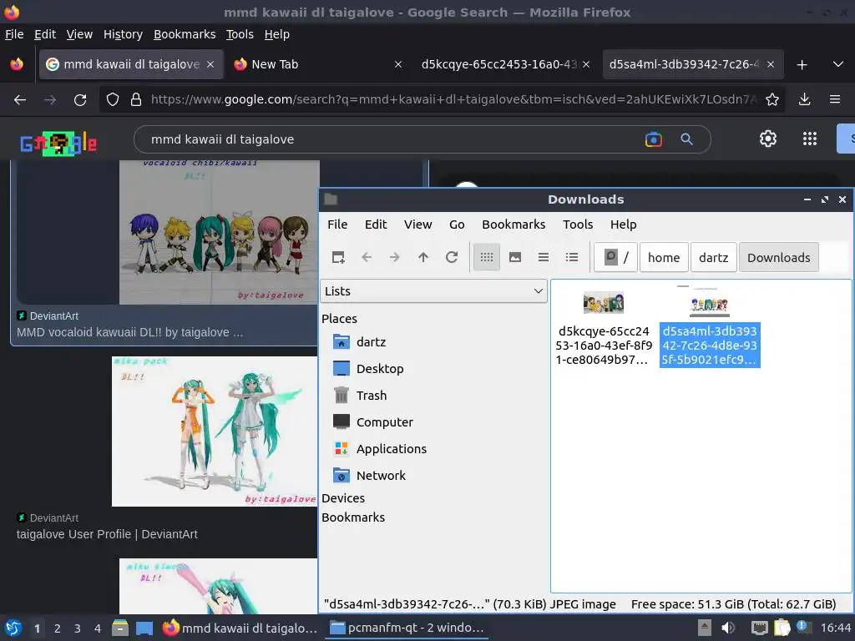Switch to workspace 2 in taskbar
855x641 pixels.
(57, 628)
